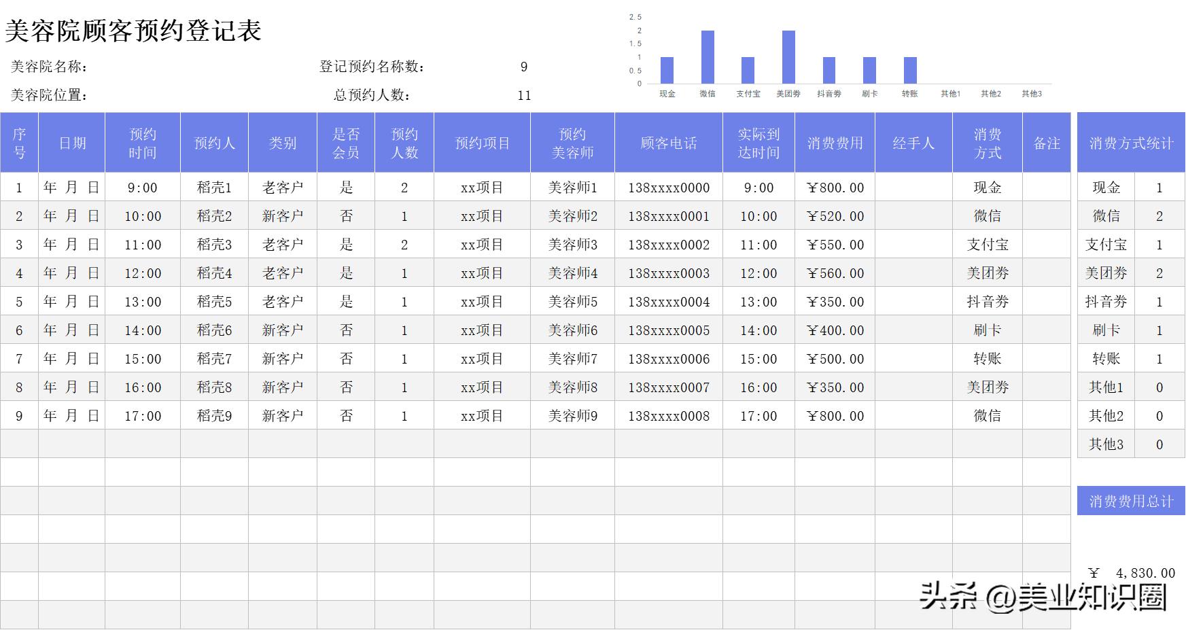
Task: Select the 美团券 bar in the chart
Action: tap(788, 57)
